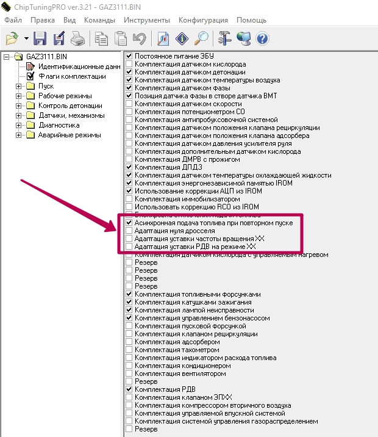Expand the Пуск folder node
The width and height of the screenshot is (378, 437).
(18, 86)
